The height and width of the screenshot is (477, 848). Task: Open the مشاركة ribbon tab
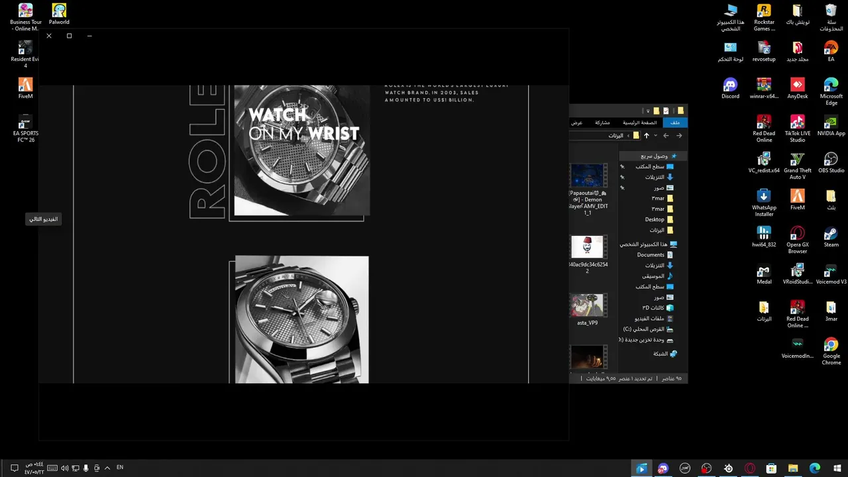click(602, 123)
